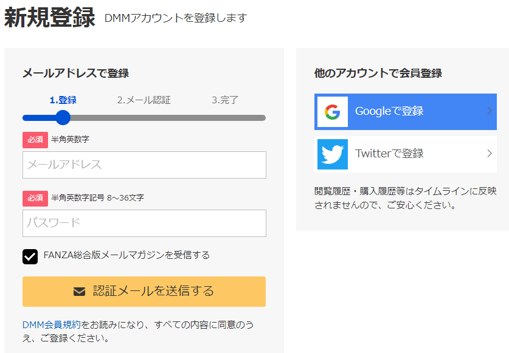The height and width of the screenshot is (353, 509).
Task: Select step 3.完了 label
Action: coord(225,100)
